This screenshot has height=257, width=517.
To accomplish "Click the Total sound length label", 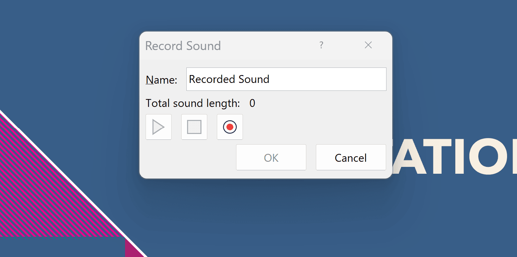I will click(193, 103).
